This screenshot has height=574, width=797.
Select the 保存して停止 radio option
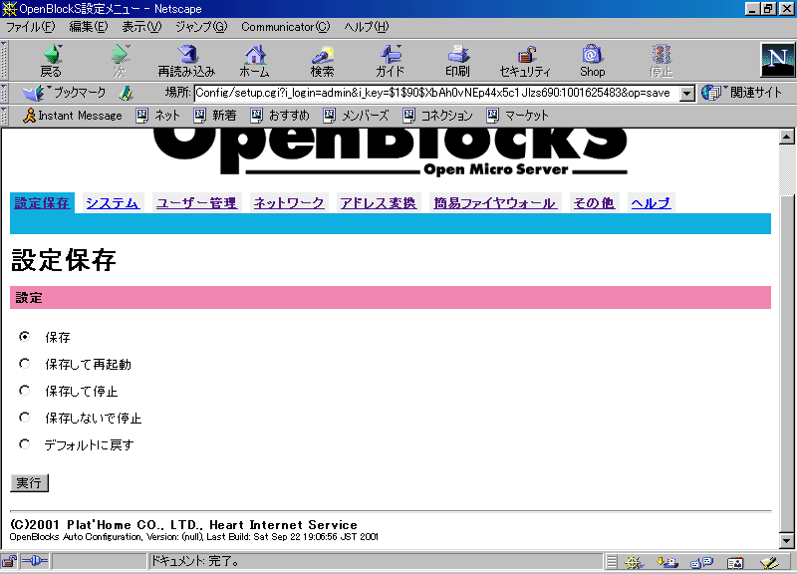24,391
